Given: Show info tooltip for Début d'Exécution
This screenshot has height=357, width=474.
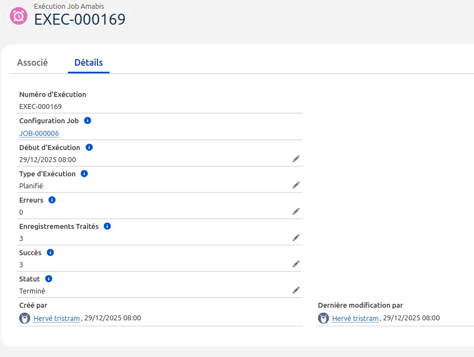Looking at the screenshot, I should click(89, 147).
